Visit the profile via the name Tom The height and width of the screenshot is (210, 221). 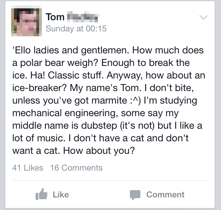coord(55,17)
